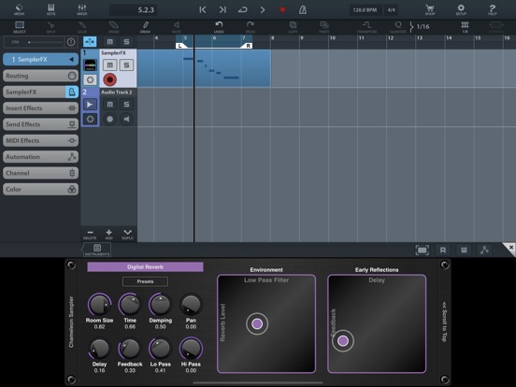Toggle global solo above the track list

(126, 42)
